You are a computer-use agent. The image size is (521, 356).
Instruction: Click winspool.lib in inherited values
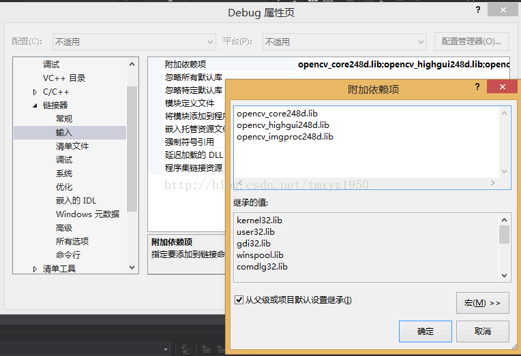click(260, 255)
